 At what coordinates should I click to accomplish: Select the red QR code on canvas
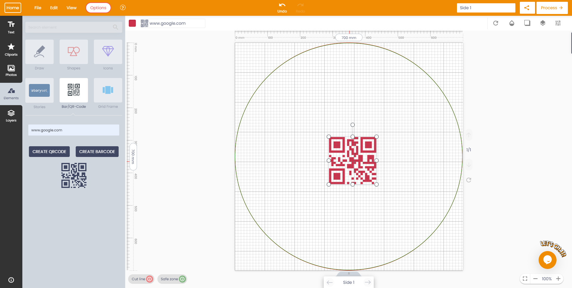pos(353,161)
